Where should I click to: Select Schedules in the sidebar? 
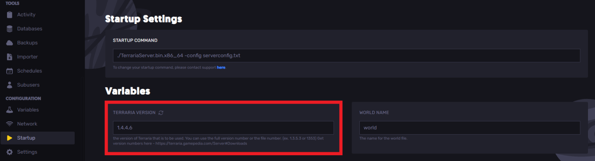click(38, 71)
